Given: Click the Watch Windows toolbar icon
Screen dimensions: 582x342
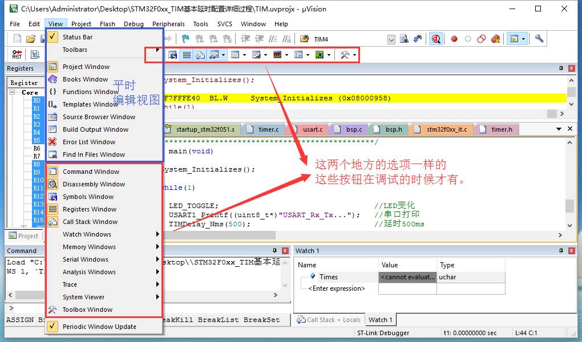Looking at the screenshot, I should pyautogui.click(x=214, y=55).
